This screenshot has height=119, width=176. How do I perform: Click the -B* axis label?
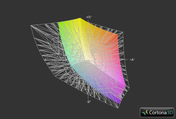(x=89, y=102)
